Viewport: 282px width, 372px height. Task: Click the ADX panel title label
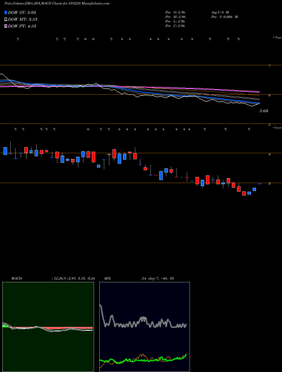(107, 278)
